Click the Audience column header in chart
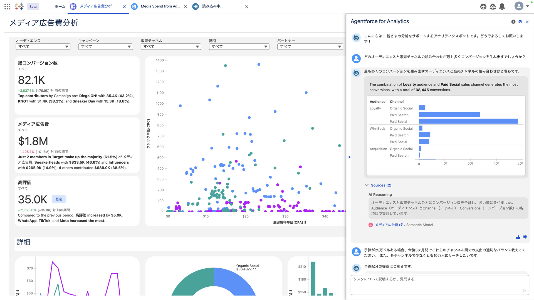Screen dimensions: 534x300 [377, 102]
